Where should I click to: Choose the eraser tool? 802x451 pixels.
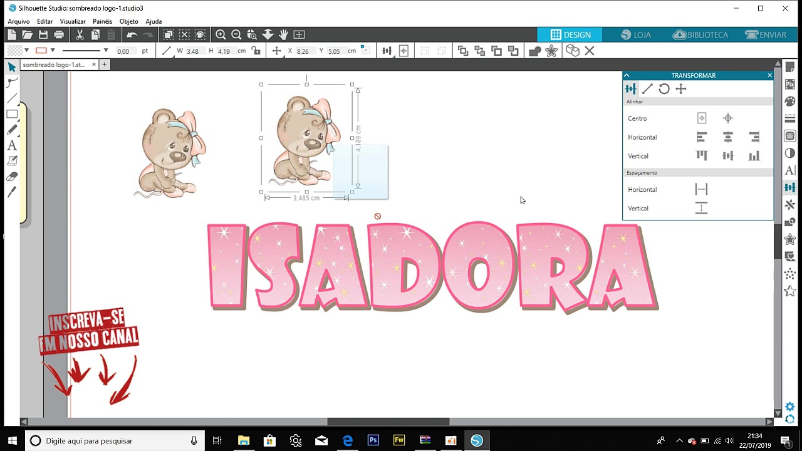[12, 177]
